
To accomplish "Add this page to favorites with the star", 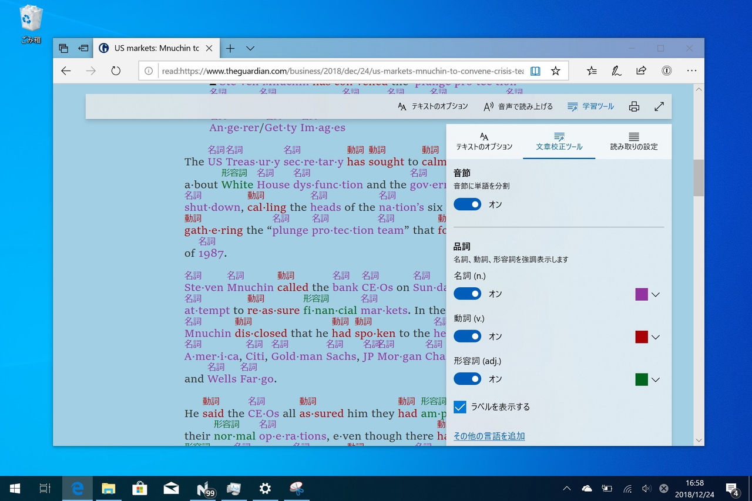I will tap(555, 71).
